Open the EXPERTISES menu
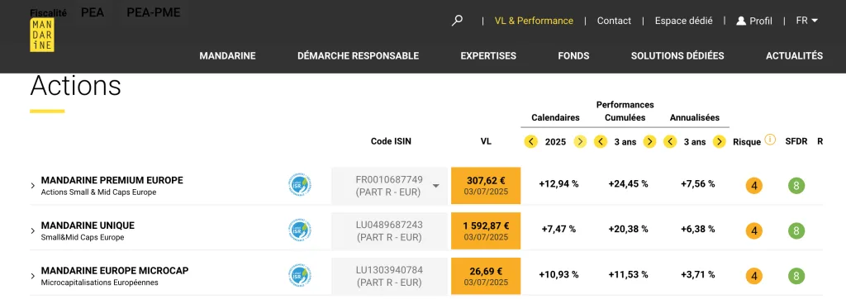Screen dimensions: 846x299 coord(488,55)
